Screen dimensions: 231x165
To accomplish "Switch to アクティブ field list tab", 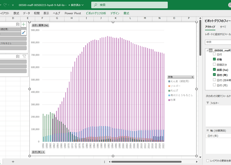I will click(210, 27).
